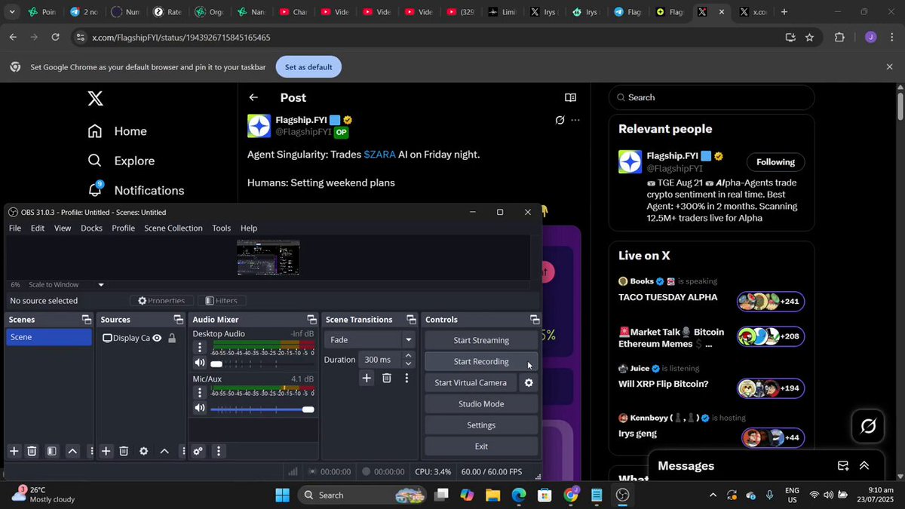Add a new scene with the plus icon
Screen dimensions: 905x509
click(14, 451)
